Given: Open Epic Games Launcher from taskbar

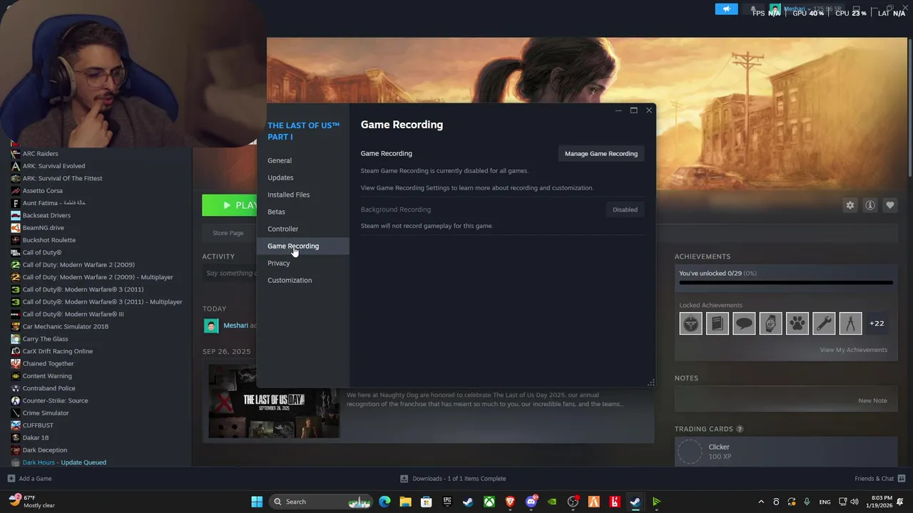Looking at the screenshot, I should point(447,502).
